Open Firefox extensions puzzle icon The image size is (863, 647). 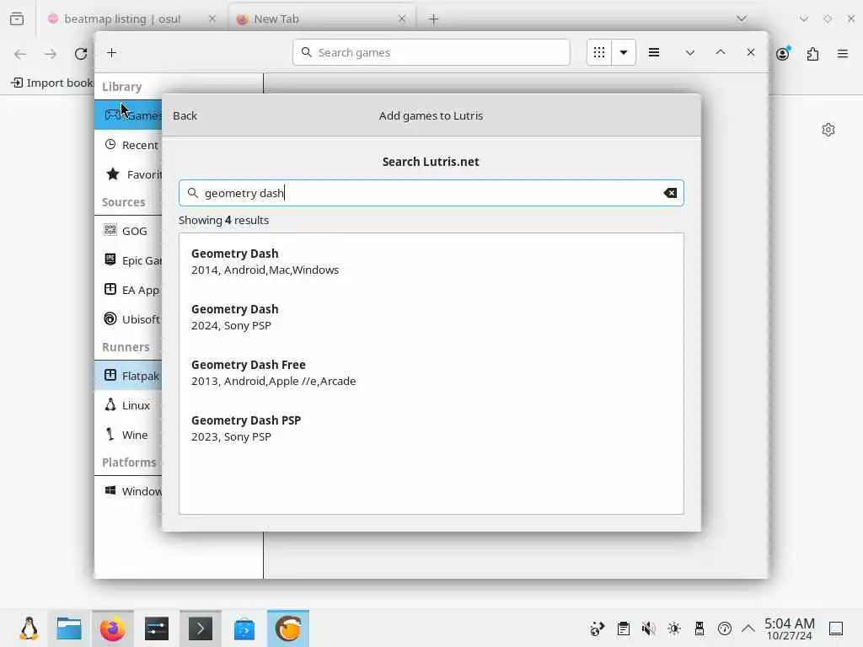coord(812,54)
